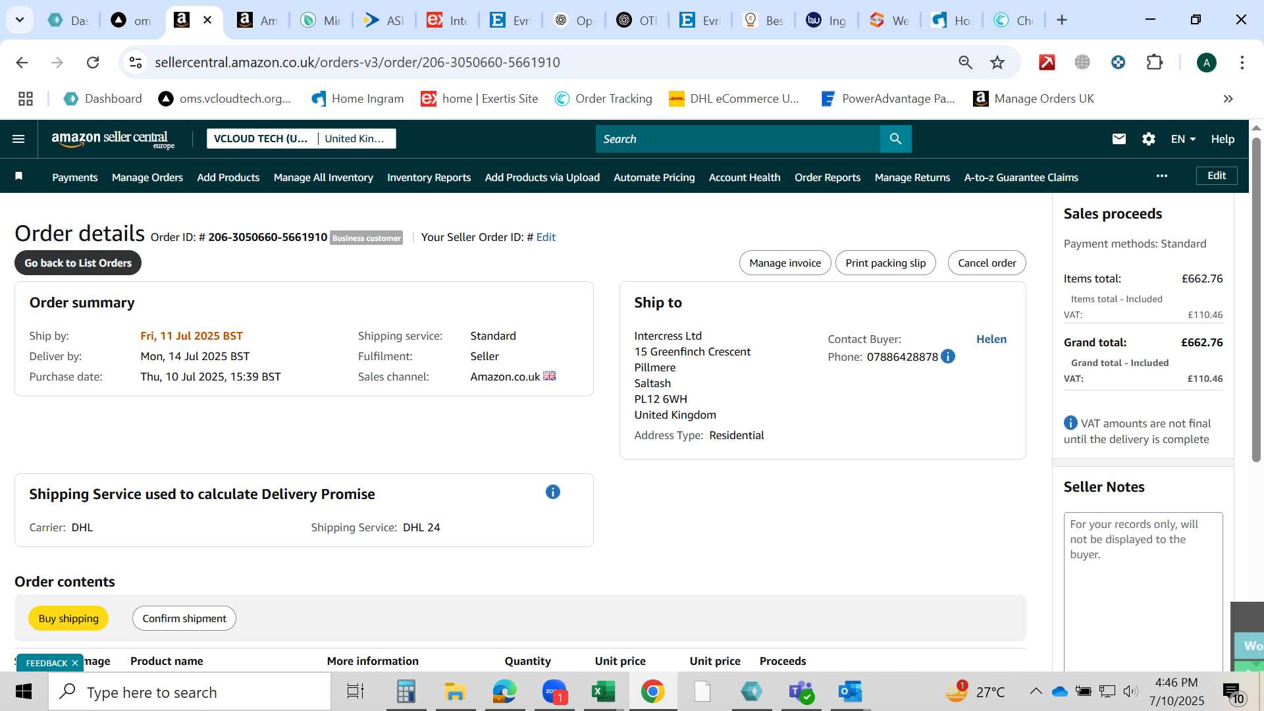Focus the Seller Central search field

(x=737, y=139)
